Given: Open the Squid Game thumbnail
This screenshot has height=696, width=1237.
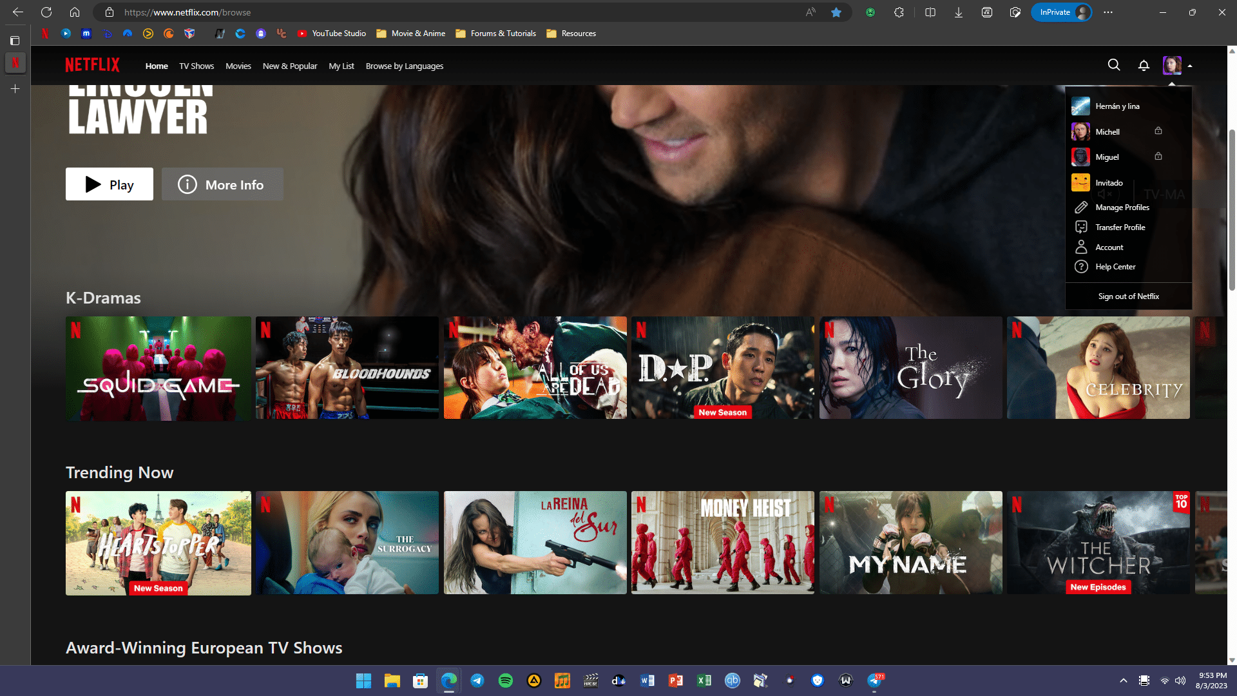Looking at the screenshot, I should point(158,368).
